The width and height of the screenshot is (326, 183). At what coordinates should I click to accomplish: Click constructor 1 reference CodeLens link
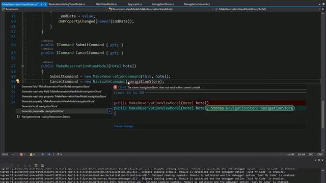click(x=47, y=62)
